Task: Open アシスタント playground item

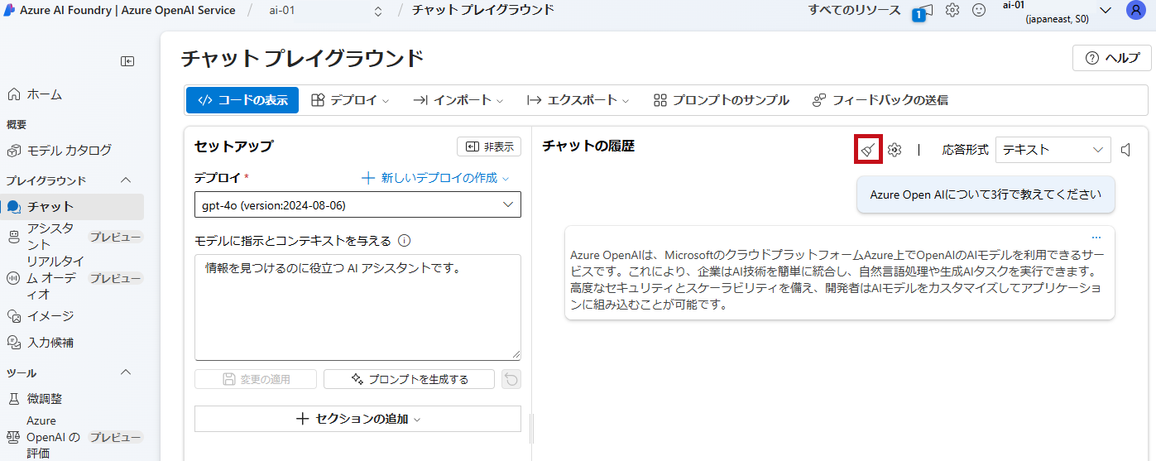Action: click(x=72, y=237)
